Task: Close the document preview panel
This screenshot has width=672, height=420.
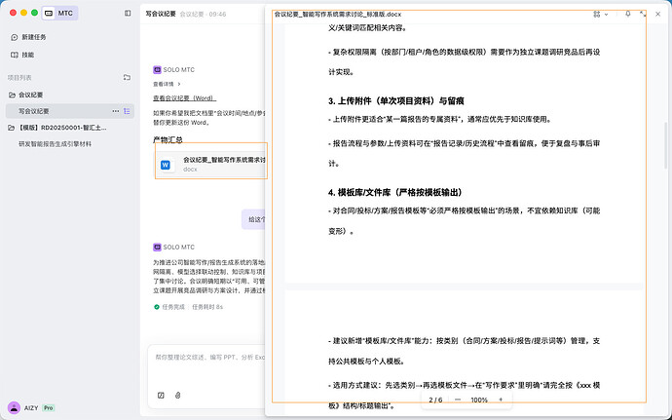Action: tap(657, 15)
